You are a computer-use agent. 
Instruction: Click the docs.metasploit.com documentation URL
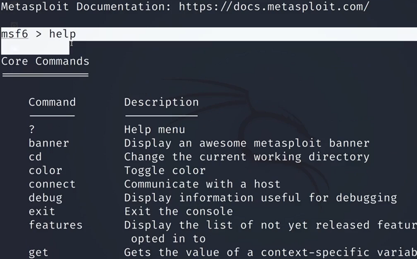274,6
